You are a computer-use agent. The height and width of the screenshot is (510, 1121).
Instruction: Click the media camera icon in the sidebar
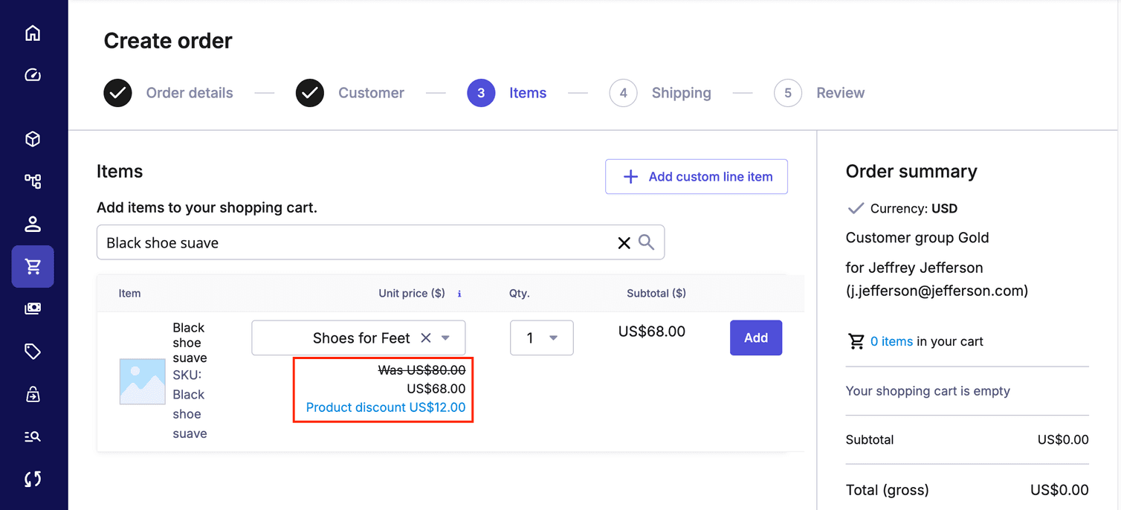tap(33, 309)
